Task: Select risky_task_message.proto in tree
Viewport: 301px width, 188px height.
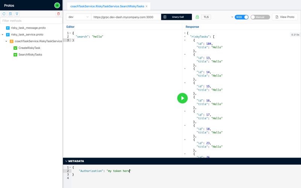Action: click(29, 28)
